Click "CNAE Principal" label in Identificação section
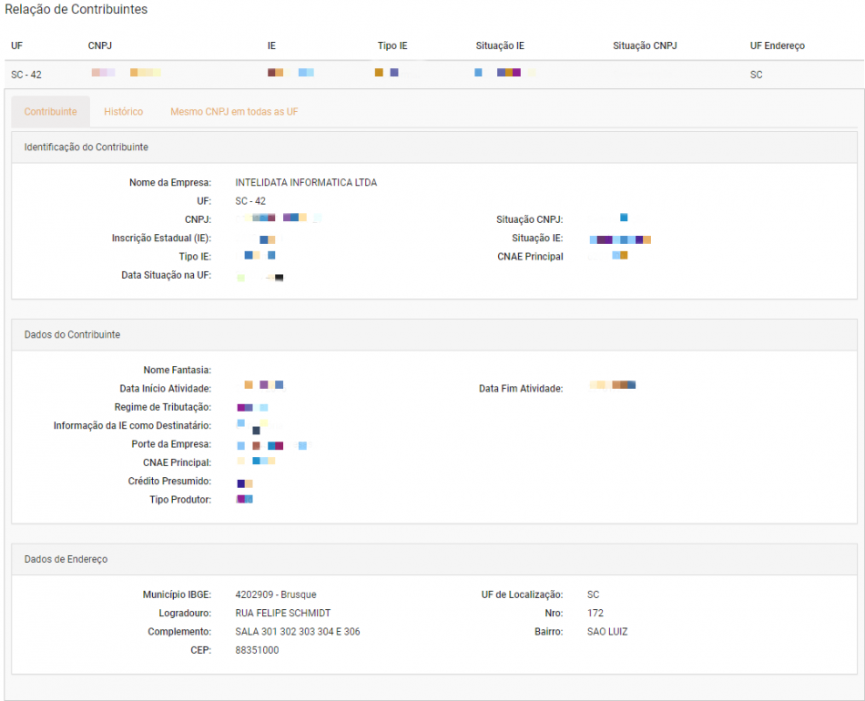This screenshot has width=865, height=701. click(x=530, y=257)
